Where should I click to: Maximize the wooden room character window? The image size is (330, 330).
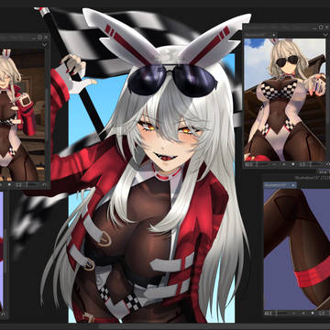[39, 38]
